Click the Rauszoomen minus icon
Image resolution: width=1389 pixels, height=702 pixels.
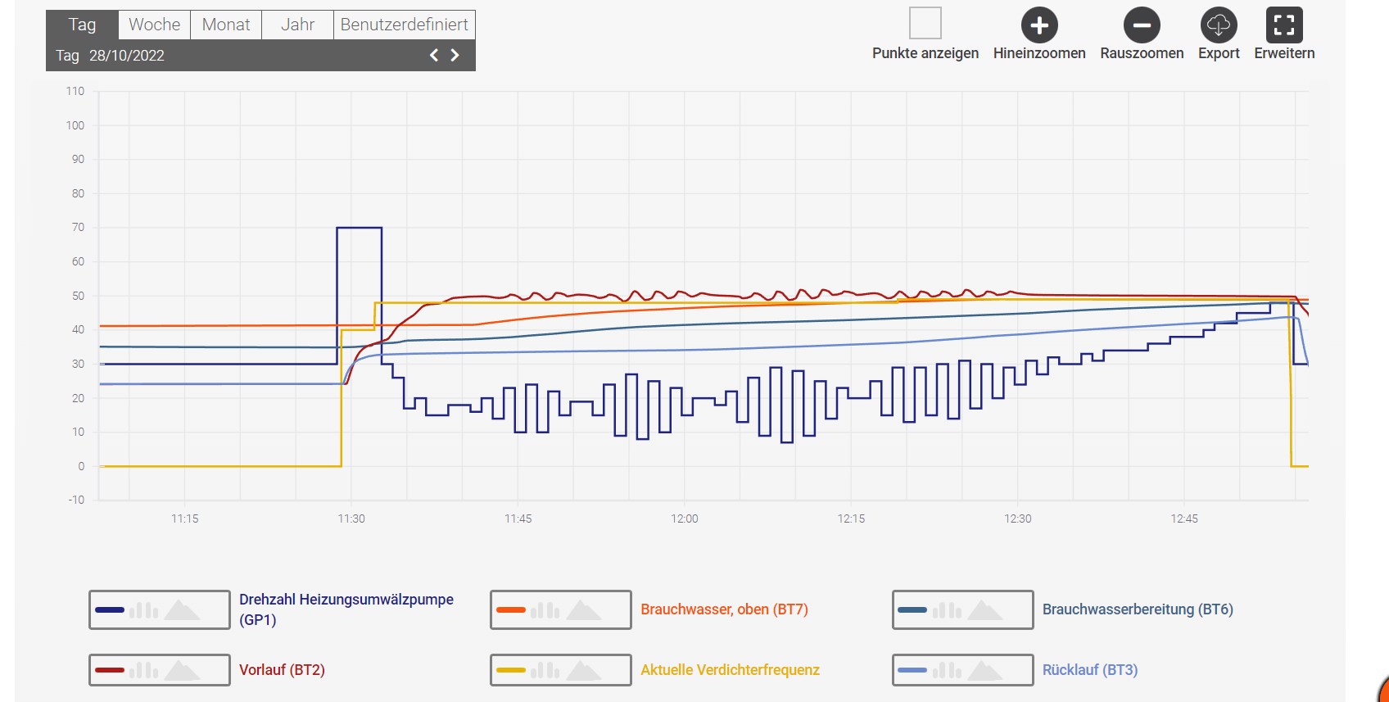(1142, 26)
